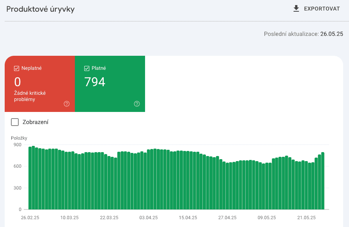Click the EXPORTOVAT button text
Image resolution: width=349 pixels, height=227 pixels.
coord(322,9)
